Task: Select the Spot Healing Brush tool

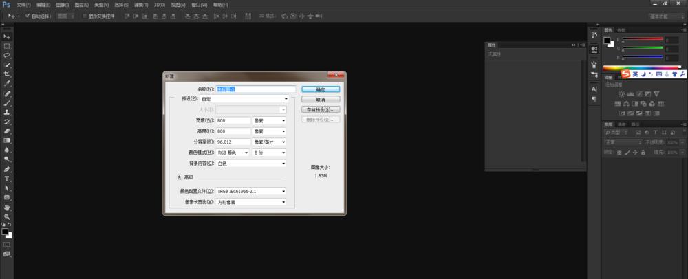Action: 7,93
